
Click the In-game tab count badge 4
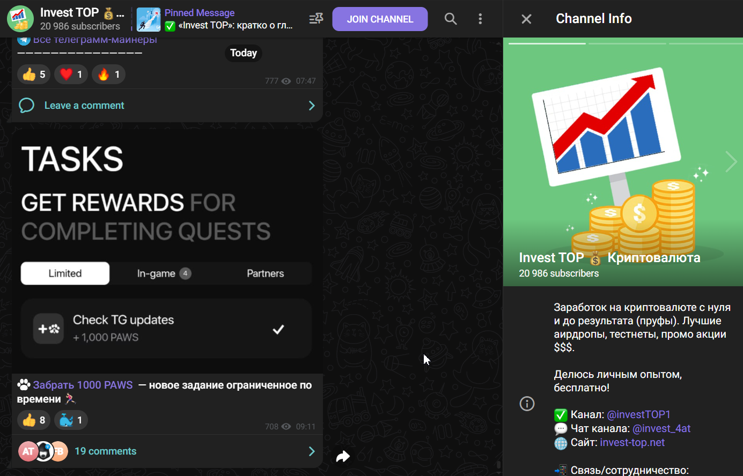[x=185, y=273]
